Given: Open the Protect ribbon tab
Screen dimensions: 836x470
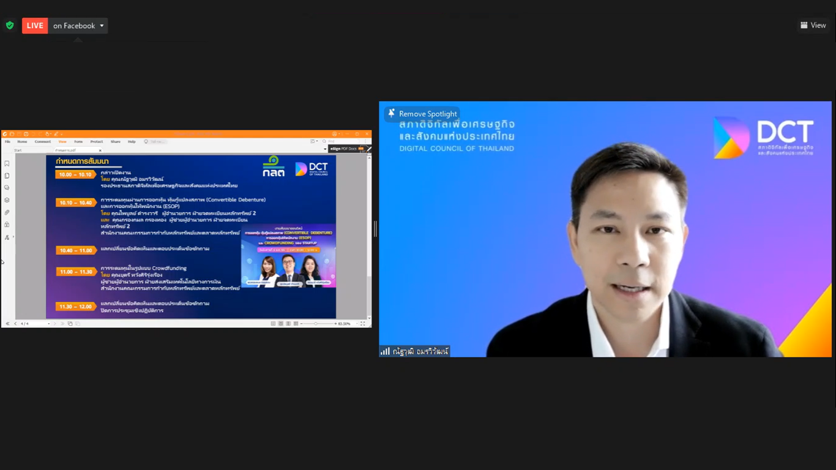Looking at the screenshot, I should pyautogui.click(x=97, y=141).
